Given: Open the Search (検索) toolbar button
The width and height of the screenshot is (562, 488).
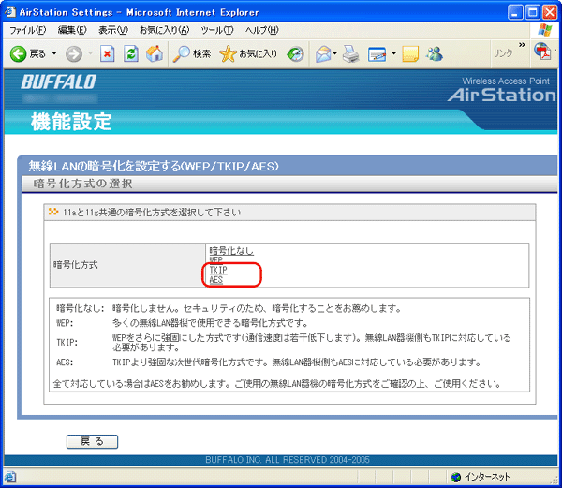Looking at the screenshot, I should 192,53.
